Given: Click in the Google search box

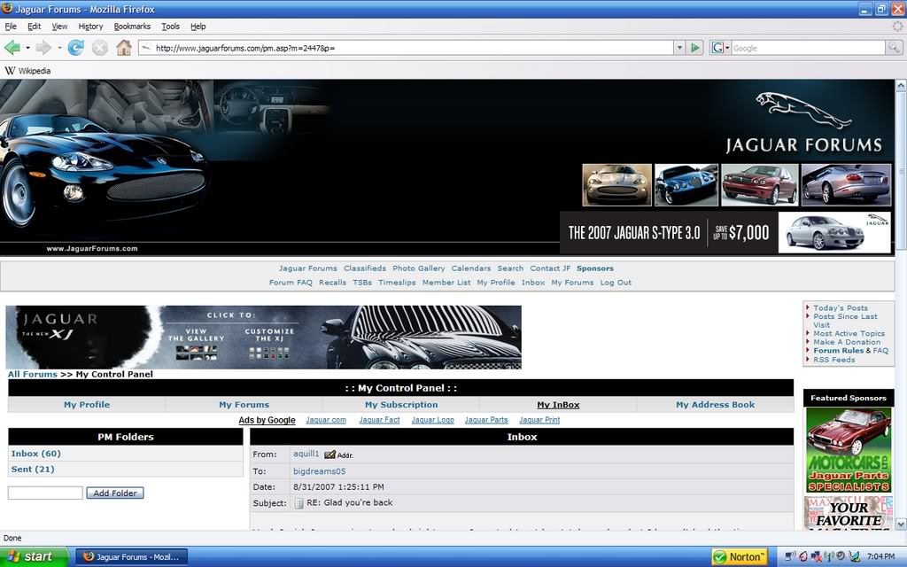Looking at the screenshot, I should click(808, 48).
